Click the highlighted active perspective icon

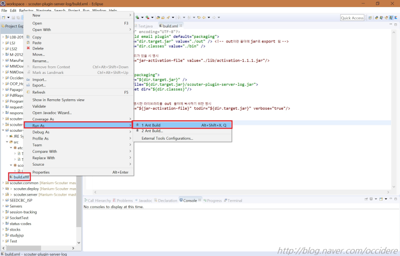(391, 18)
